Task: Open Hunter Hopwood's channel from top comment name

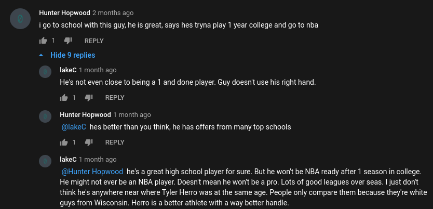Action: click(x=64, y=12)
